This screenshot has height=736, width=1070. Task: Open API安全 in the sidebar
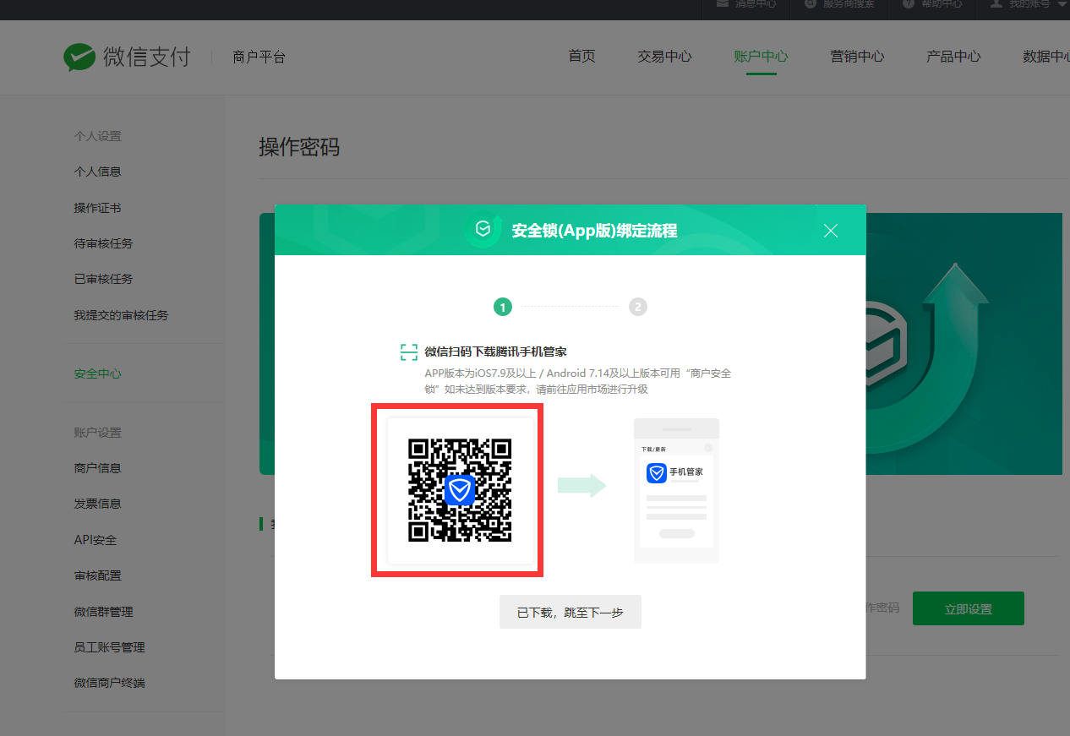coord(96,540)
